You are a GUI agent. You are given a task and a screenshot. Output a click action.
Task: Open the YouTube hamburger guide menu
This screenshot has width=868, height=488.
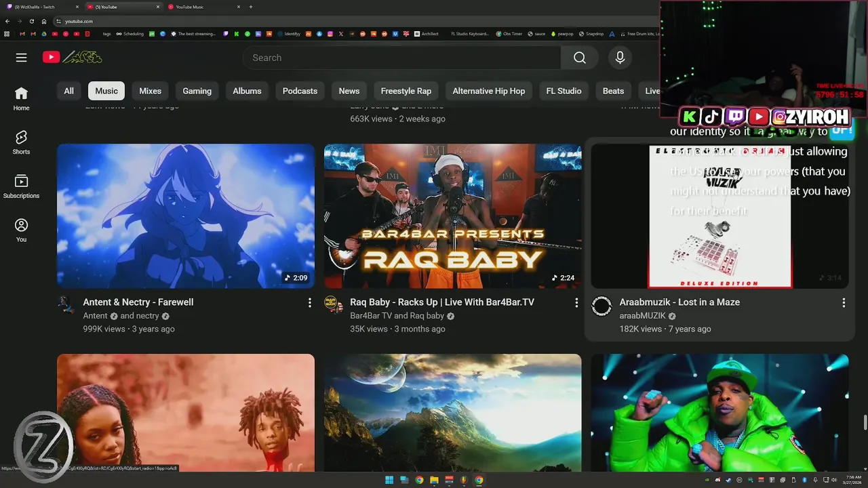pyautogui.click(x=21, y=58)
